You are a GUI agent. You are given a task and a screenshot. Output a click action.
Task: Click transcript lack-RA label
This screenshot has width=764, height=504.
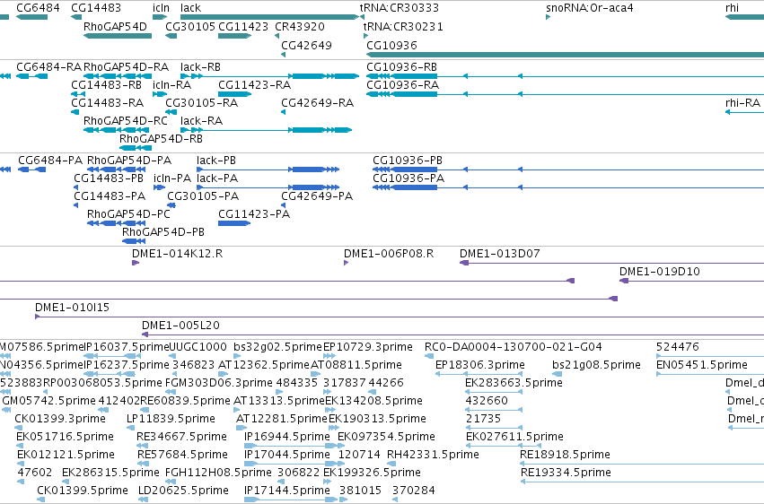pos(201,121)
